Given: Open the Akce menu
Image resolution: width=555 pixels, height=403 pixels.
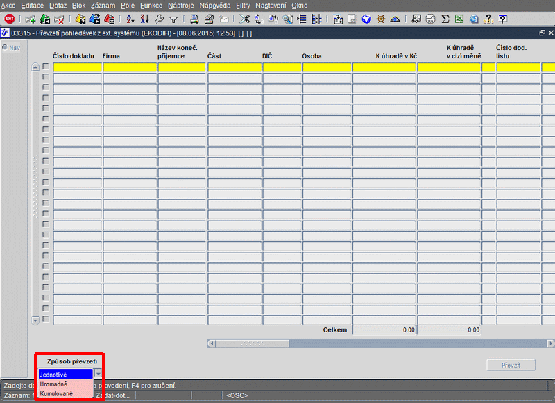Looking at the screenshot, I should [8, 6].
